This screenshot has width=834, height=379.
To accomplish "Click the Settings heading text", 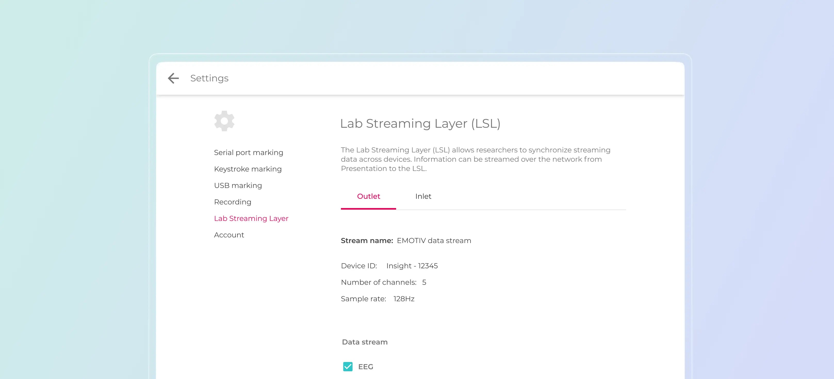I will 209,78.
